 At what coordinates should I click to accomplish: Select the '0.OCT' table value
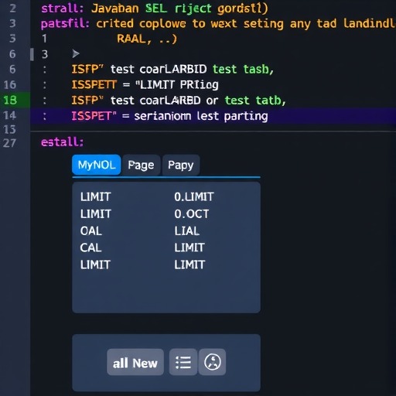(x=192, y=214)
